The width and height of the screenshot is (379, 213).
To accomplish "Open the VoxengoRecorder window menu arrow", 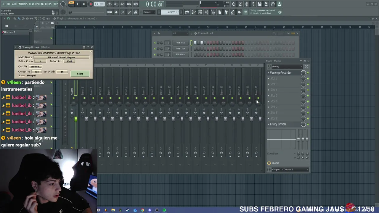I will pyautogui.click(x=16, y=47).
